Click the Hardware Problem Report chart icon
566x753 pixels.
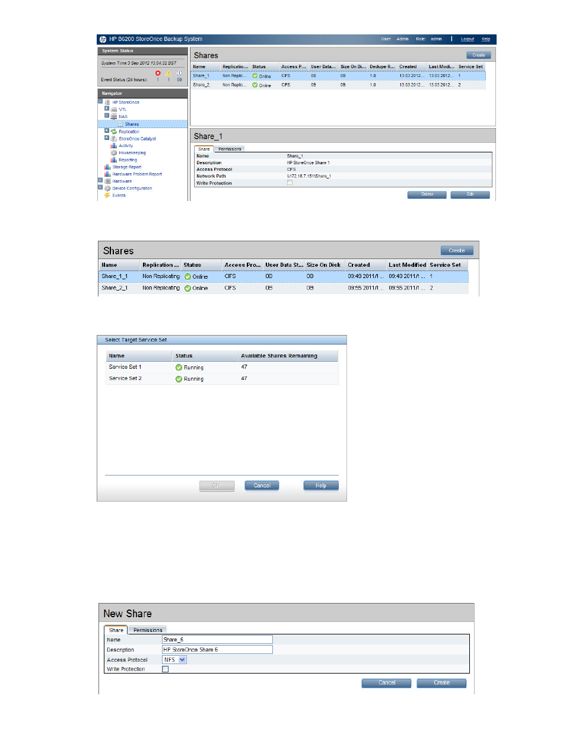pos(107,174)
